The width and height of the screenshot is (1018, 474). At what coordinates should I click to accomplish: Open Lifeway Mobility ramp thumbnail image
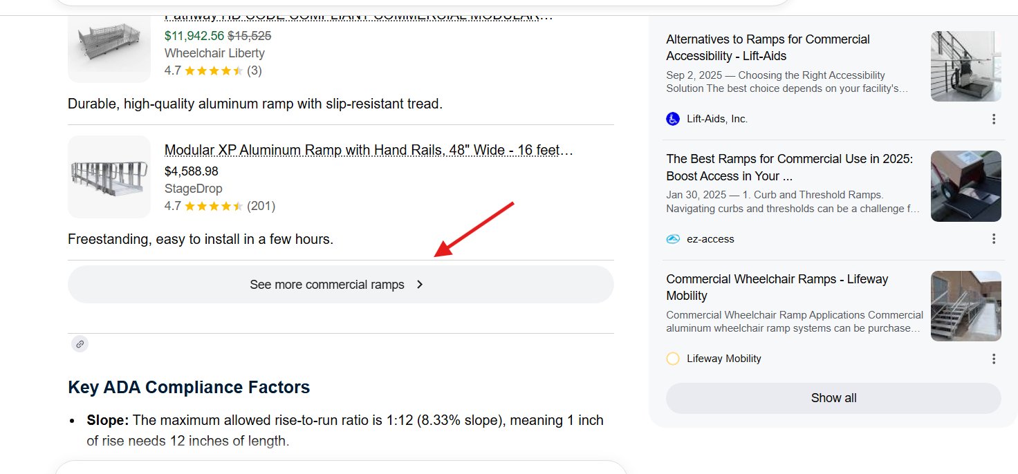click(966, 306)
